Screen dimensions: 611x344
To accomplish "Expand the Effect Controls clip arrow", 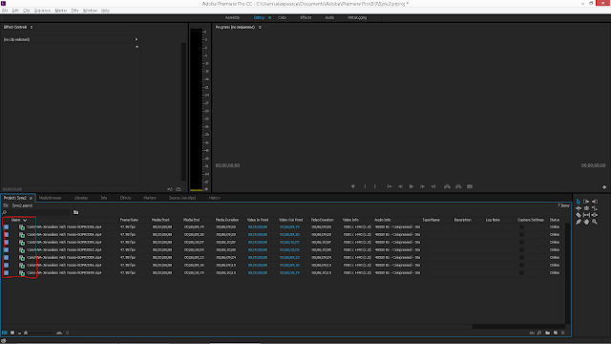I will click(x=137, y=39).
